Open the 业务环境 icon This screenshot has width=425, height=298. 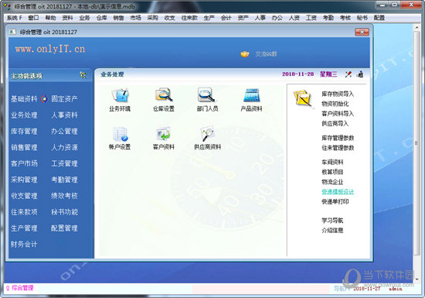[x=120, y=95]
